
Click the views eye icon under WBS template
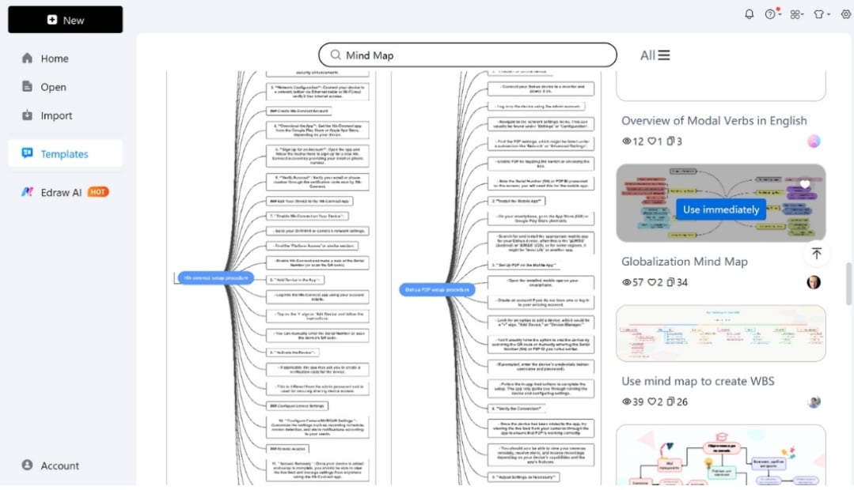(626, 402)
